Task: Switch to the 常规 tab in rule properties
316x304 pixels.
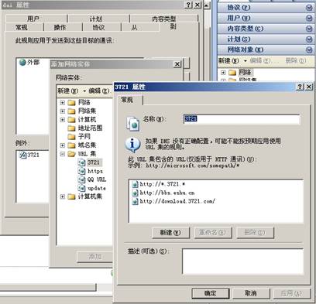Action: click(25, 27)
